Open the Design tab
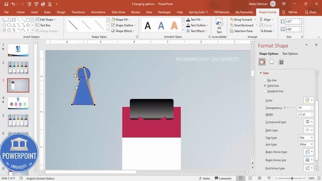This screenshot has width=322, height=181. pos(61,12)
